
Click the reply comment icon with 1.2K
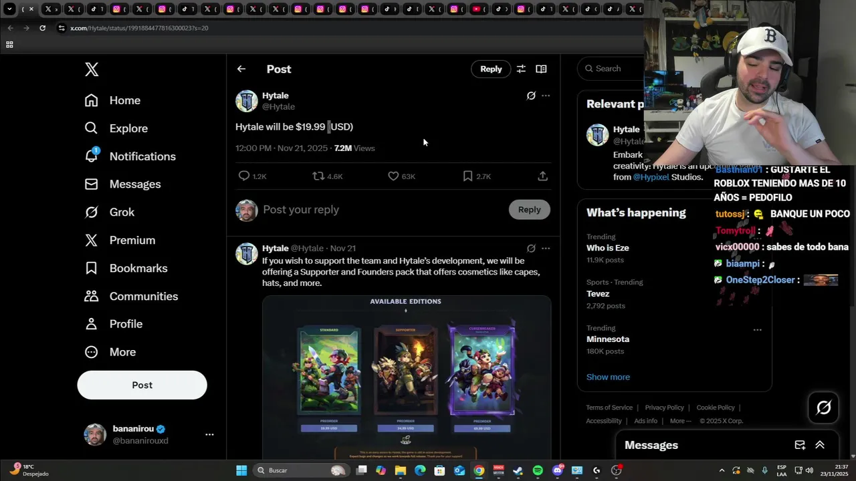[x=252, y=176]
